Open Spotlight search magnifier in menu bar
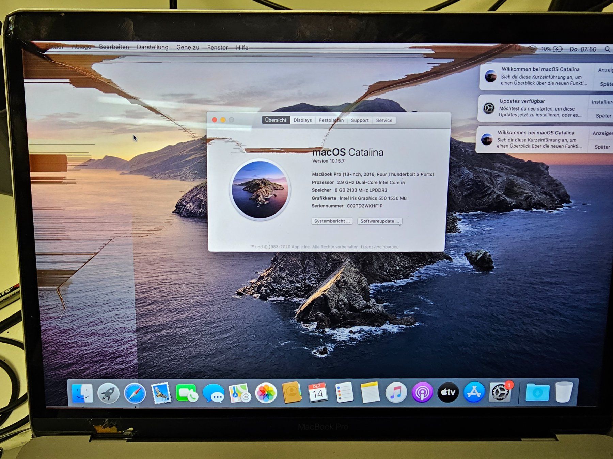 tap(607, 49)
